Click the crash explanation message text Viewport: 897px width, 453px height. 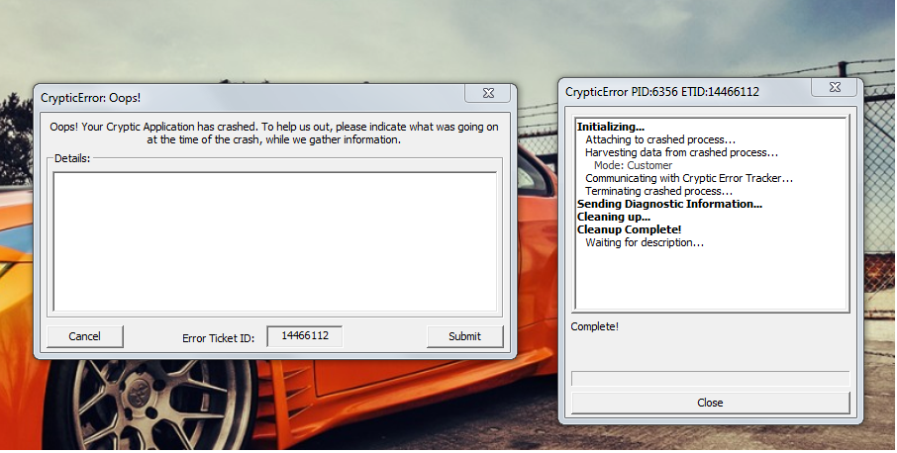pyautogui.click(x=274, y=134)
